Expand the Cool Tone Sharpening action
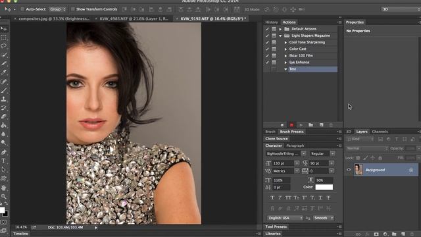 (285, 42)
